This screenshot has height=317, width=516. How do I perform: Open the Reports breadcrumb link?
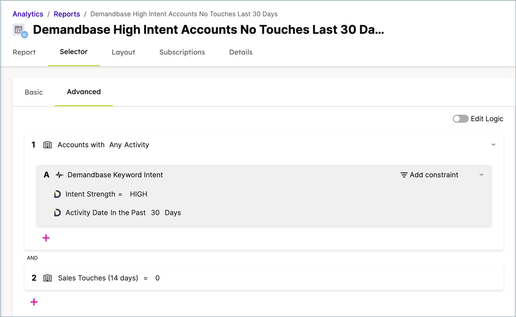pyautogui.click(x=67, y=14)
